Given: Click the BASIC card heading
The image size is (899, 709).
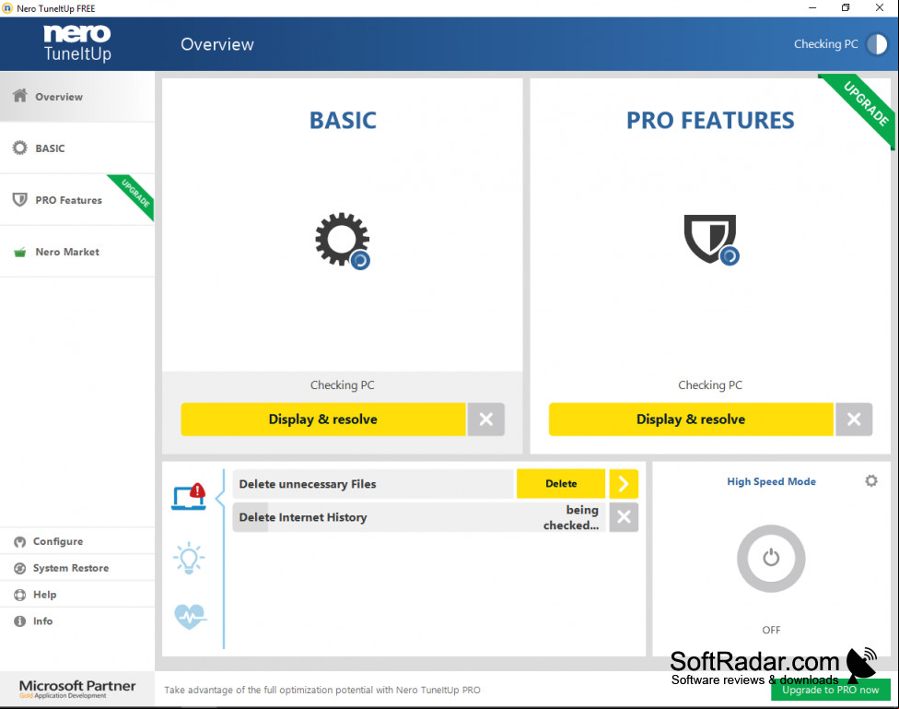Looking at the screenshot, I should 343,121.
